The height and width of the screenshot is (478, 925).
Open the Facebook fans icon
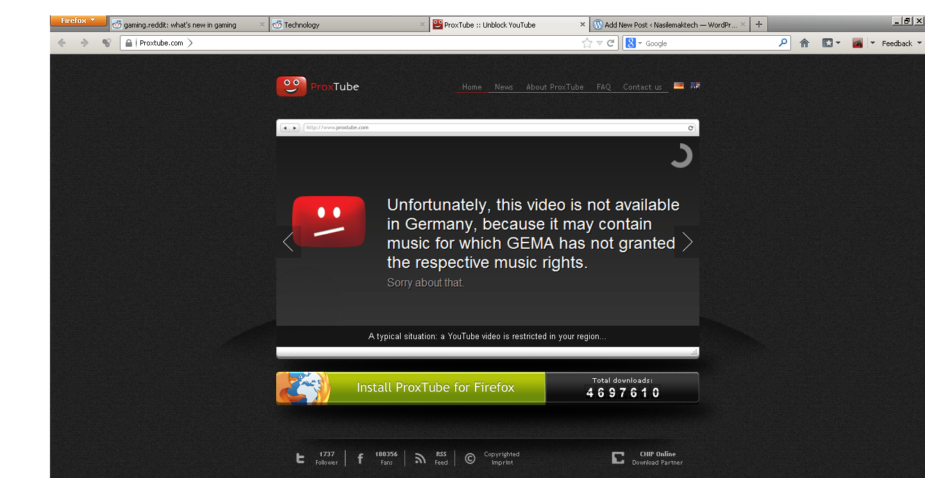coord(360,458)
